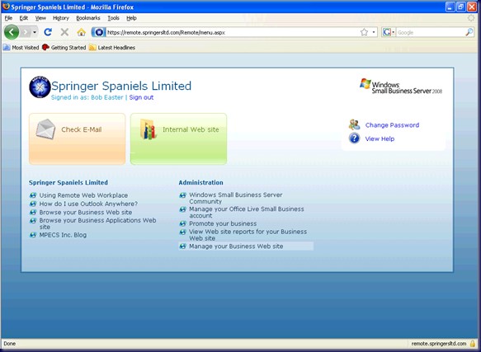Image resolution: width=481 pixels, height=352 pixels.
Task: Click the padlock security icon in status bar
Action: point(473,344)
